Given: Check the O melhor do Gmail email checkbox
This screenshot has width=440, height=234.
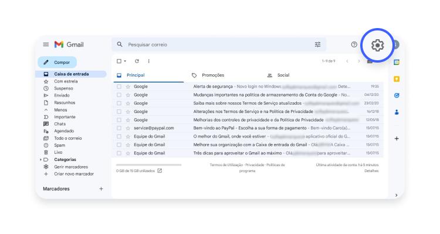Looking at the screenshot, I should [x=119, y=136].
